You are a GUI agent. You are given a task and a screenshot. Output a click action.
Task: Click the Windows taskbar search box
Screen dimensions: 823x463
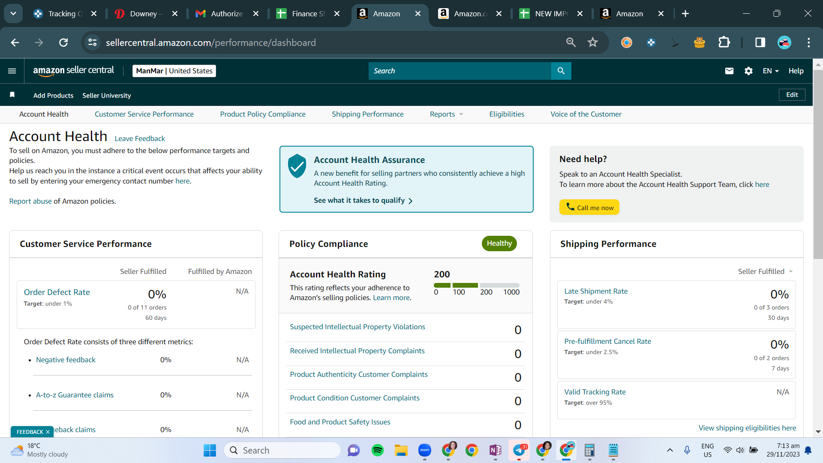[x=282, y=450]
